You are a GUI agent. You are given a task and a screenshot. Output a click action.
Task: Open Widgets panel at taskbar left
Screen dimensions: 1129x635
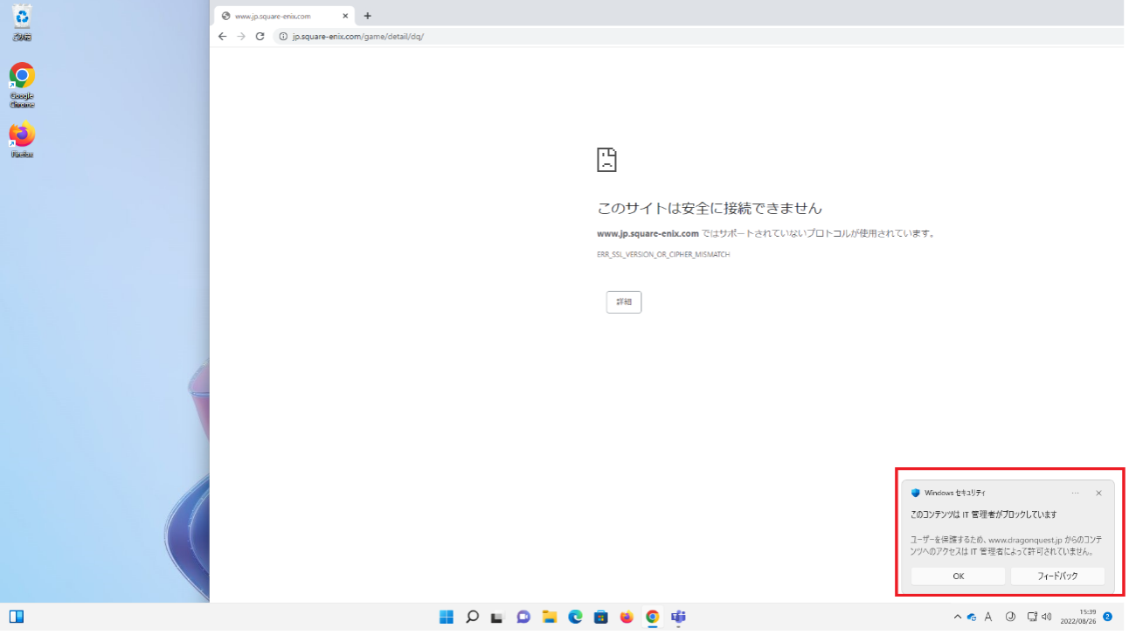(x=17, y=617)
